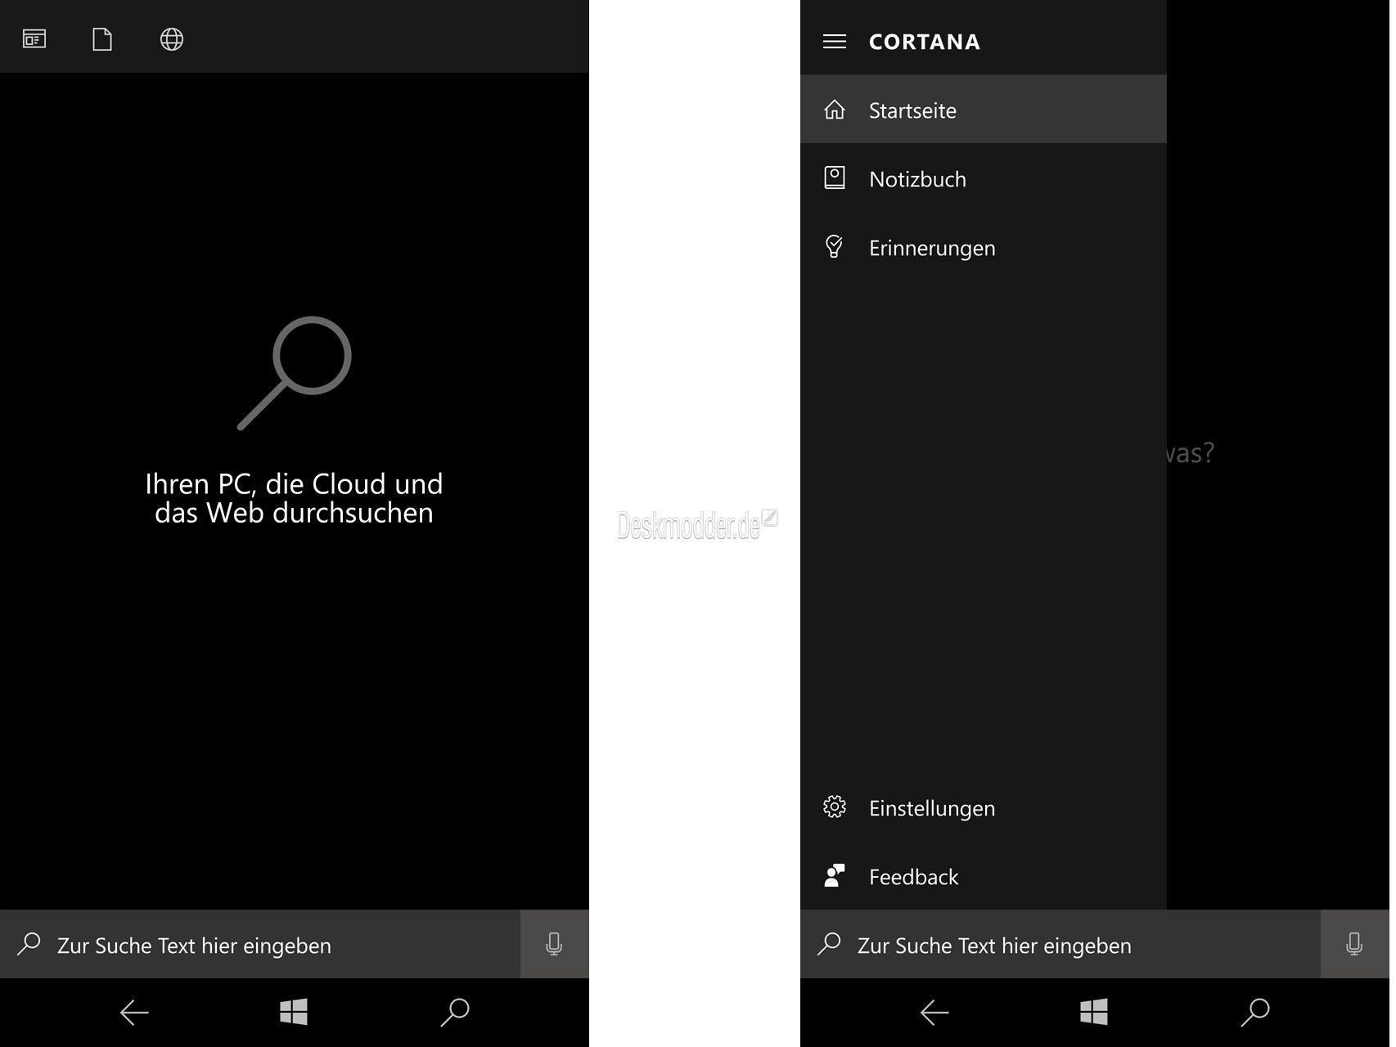Collapse Cortana hamburger menu
The image size is (1396, 1047).
(x=835, y=42)
